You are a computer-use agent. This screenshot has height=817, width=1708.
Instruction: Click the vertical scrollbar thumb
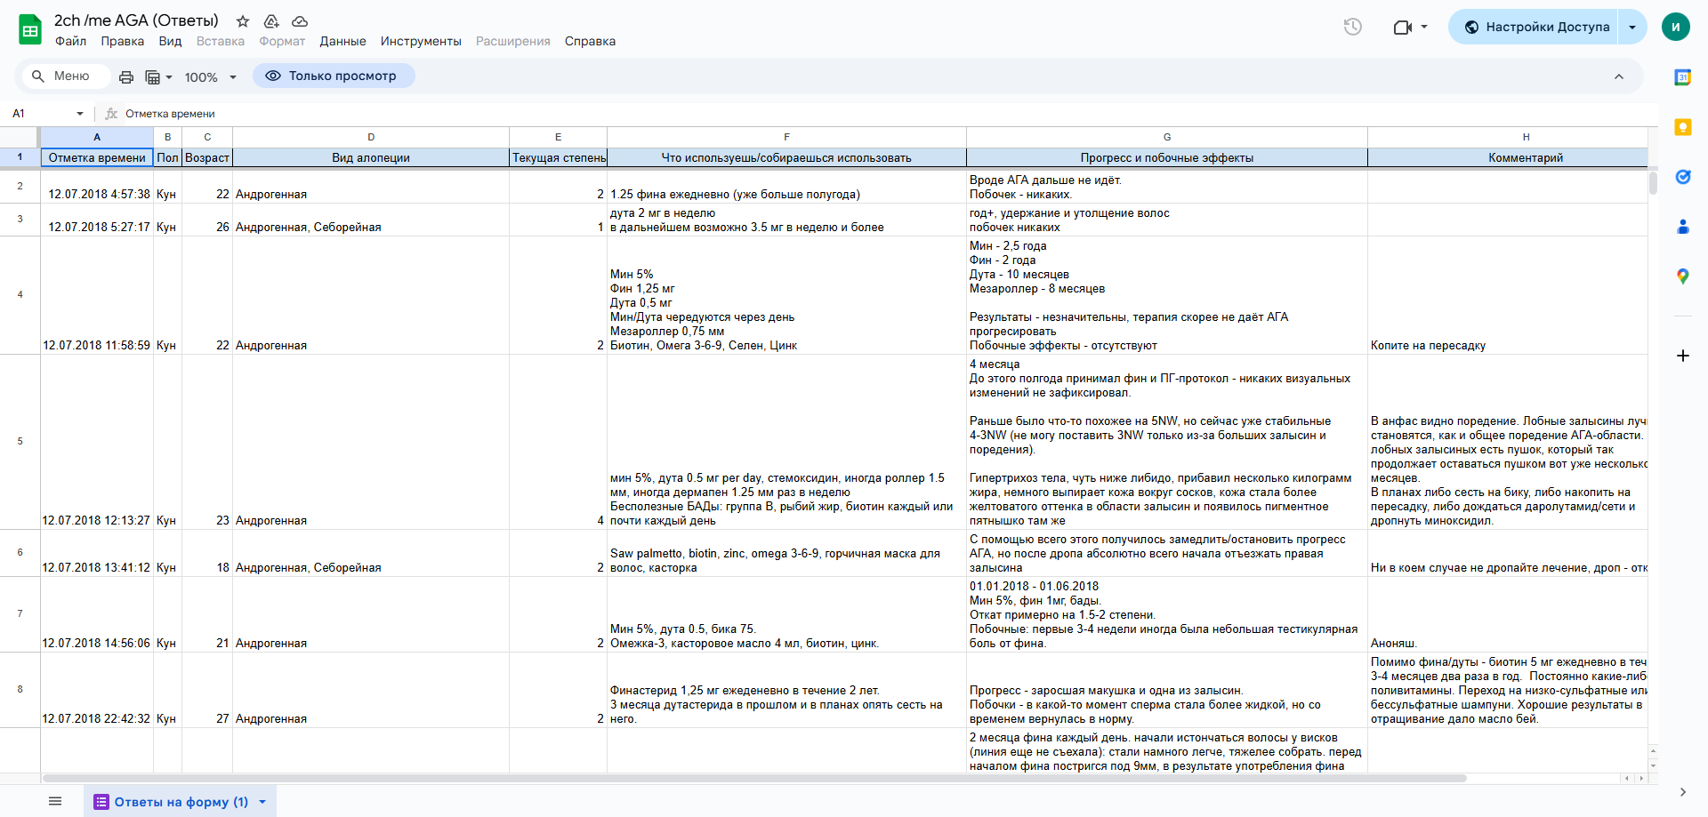point(1653,182)
